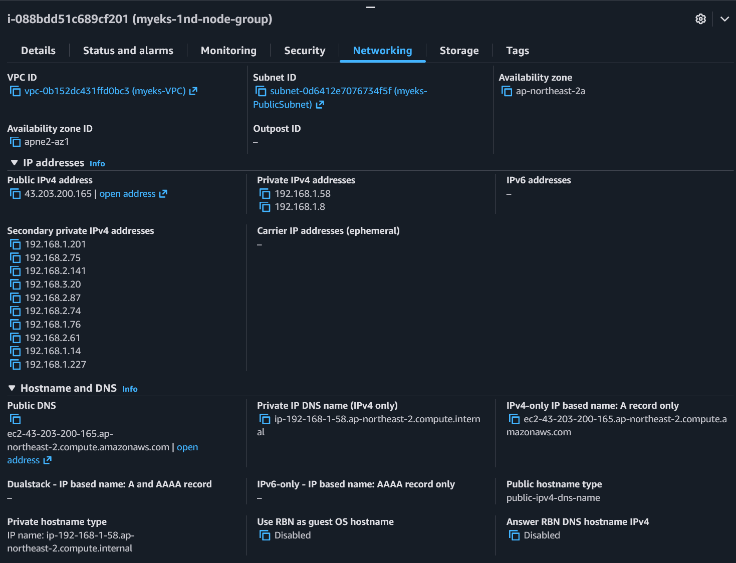Viewport: 736px width, 563px height.
Task: Collapse the Hostname and DNS section
Action: 13,388
